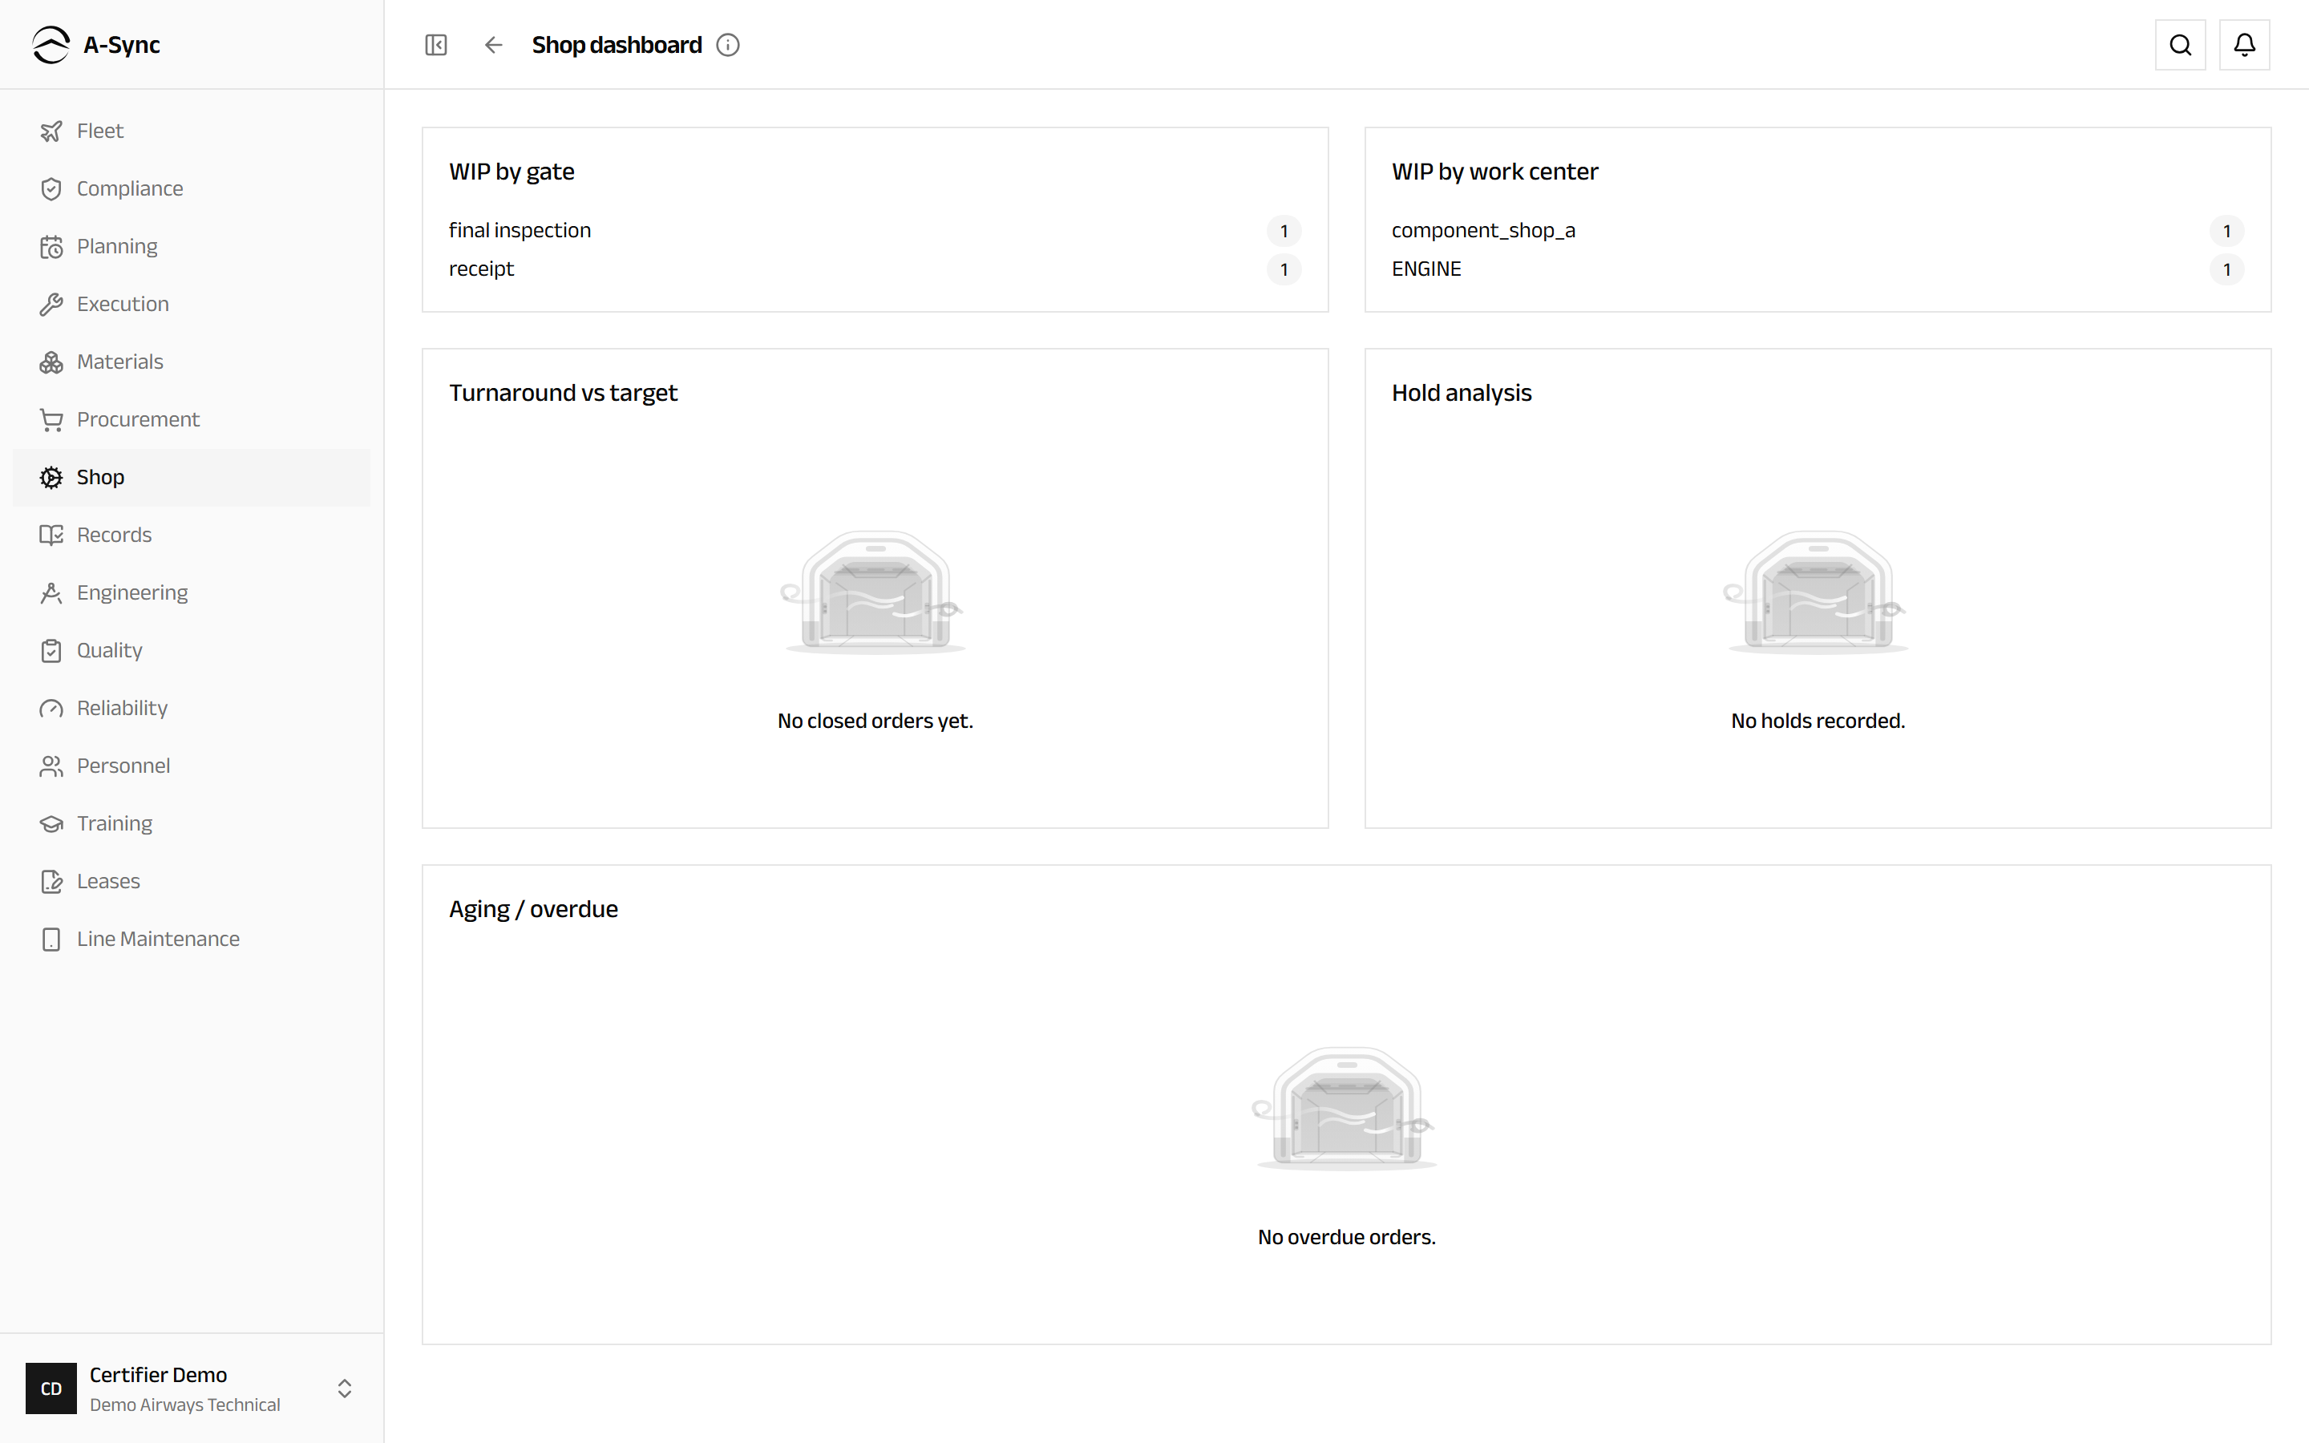
Task: Select Procurement in sidebar
Action: 192,420
